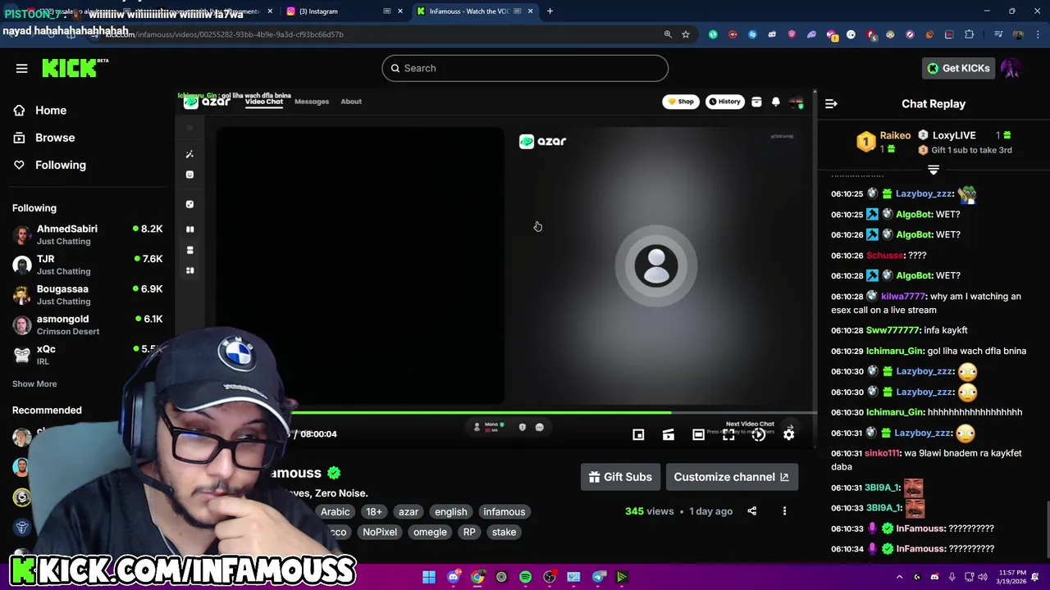Select the Arabic tag
This screenshot has width=1050, height=590.
[335, 511]
